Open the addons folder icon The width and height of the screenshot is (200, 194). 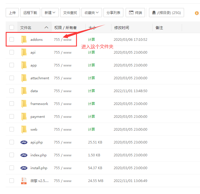tap(24, 40)
